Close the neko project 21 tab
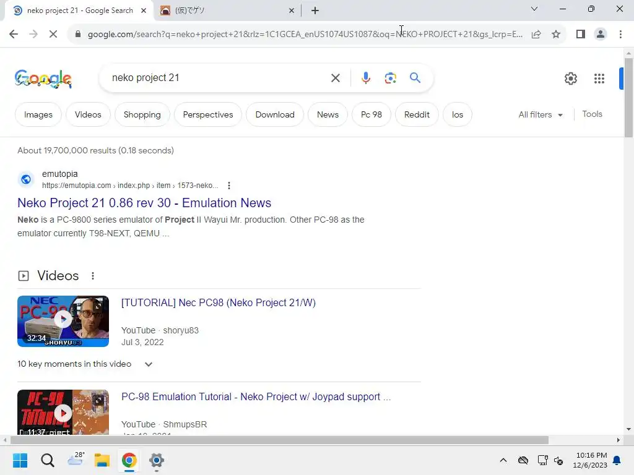Image resolution: width=634 pixels, height=475 pixels. point(144,11)
